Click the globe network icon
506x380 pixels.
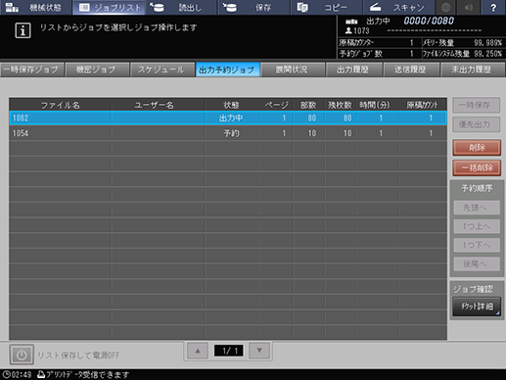[446, 7]
